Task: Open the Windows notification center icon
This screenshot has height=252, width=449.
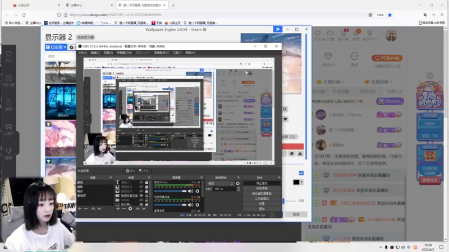Action: pyautogui.click(x=441, y=247)
